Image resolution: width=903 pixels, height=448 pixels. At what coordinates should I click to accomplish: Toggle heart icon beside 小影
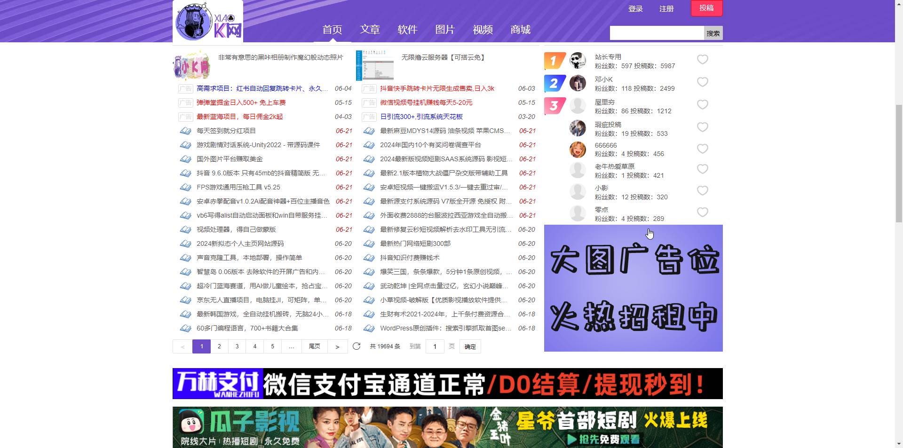(x=702, y=190)
